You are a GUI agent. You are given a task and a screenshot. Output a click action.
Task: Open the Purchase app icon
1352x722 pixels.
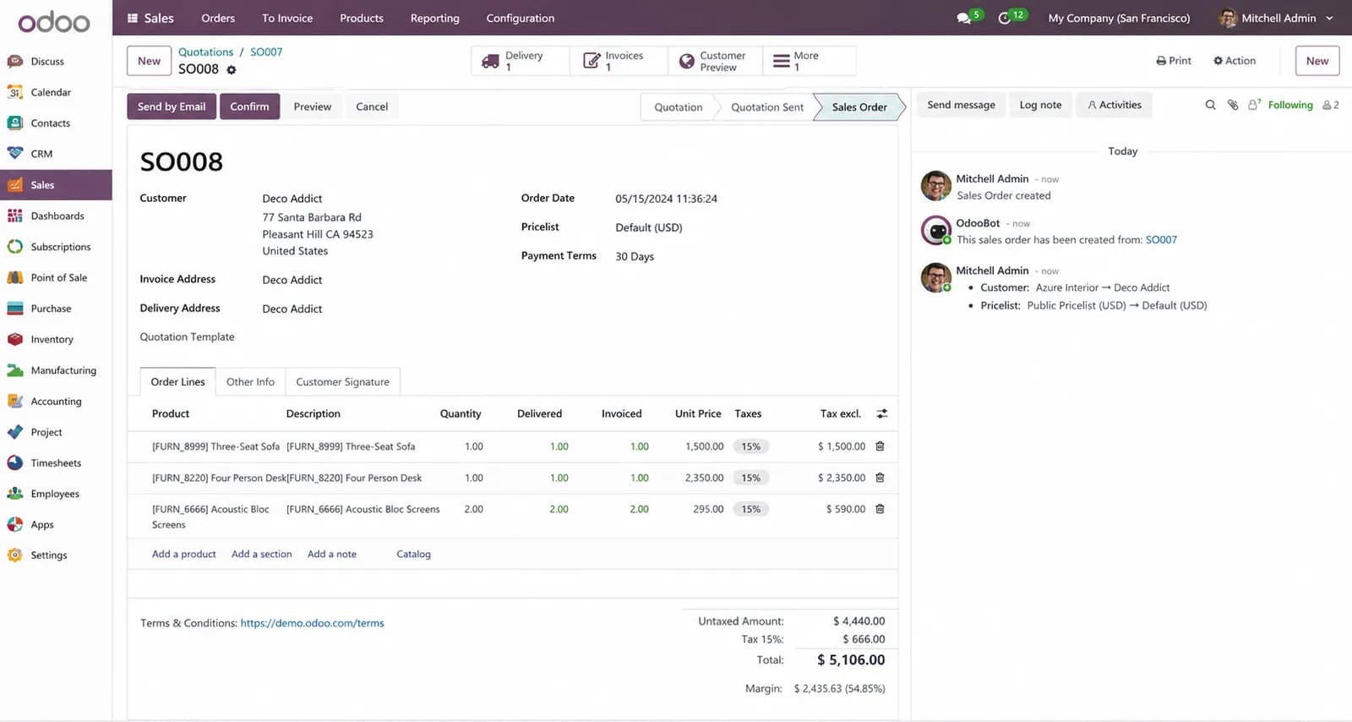(15, 309)
